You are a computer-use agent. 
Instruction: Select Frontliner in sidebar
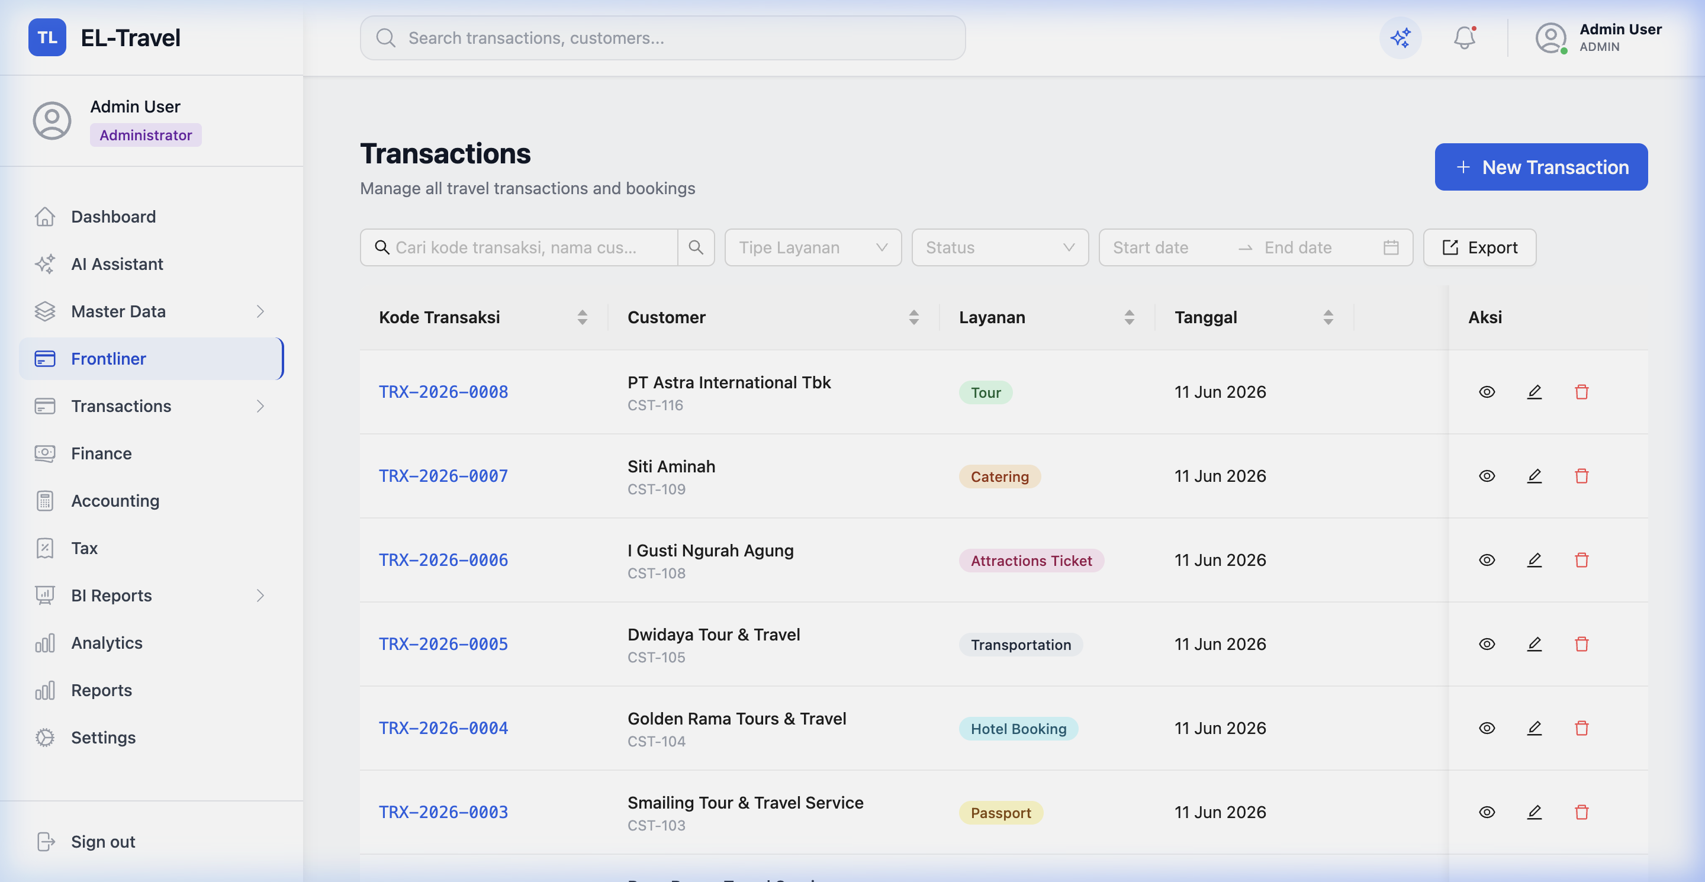point(151,359)
